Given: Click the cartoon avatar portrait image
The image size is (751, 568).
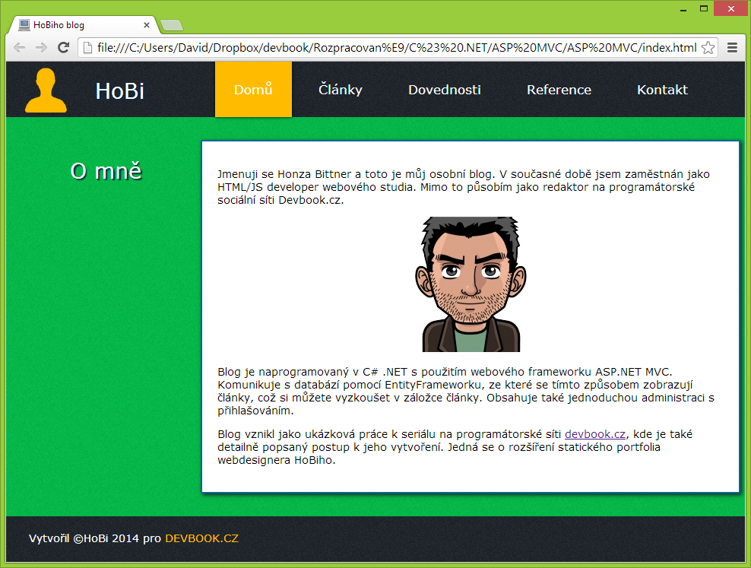Looking at the screenshot, I should 470,284.
